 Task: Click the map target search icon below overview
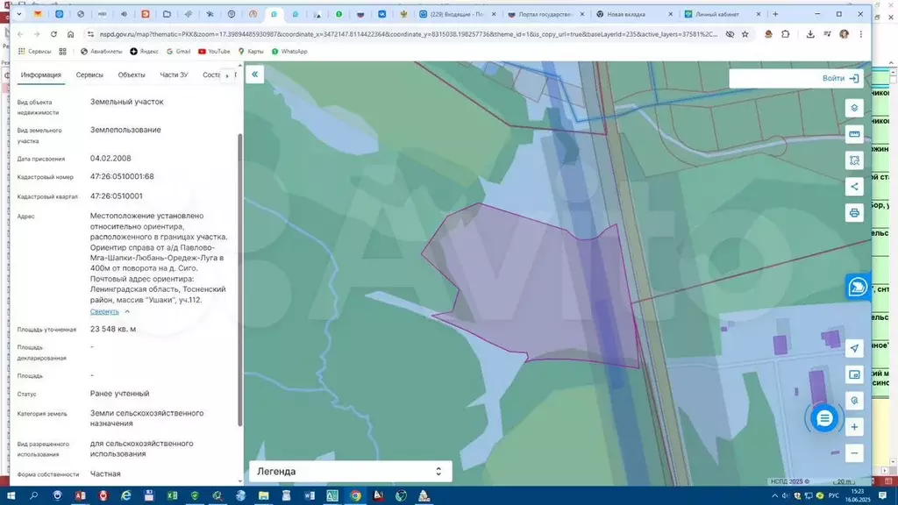[854, 401]
